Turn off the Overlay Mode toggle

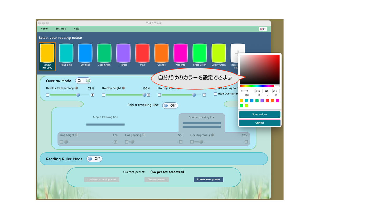click(x=83, y=81)
